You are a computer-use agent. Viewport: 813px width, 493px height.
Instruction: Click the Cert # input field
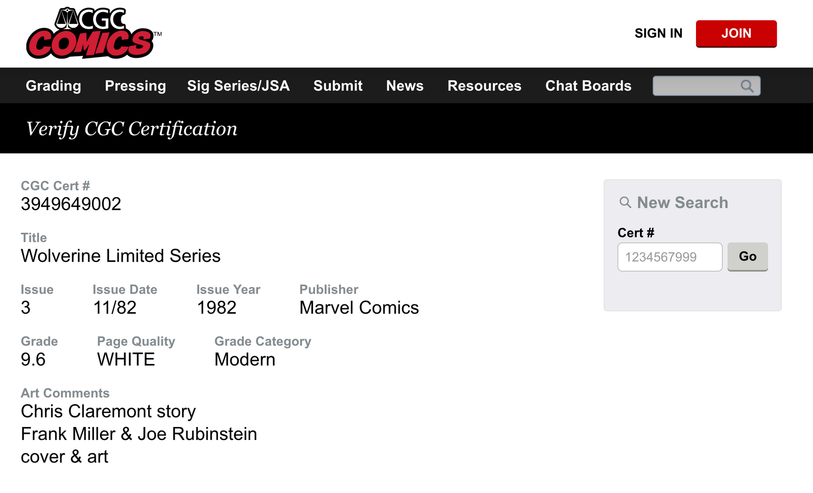[x=669, y=257]
